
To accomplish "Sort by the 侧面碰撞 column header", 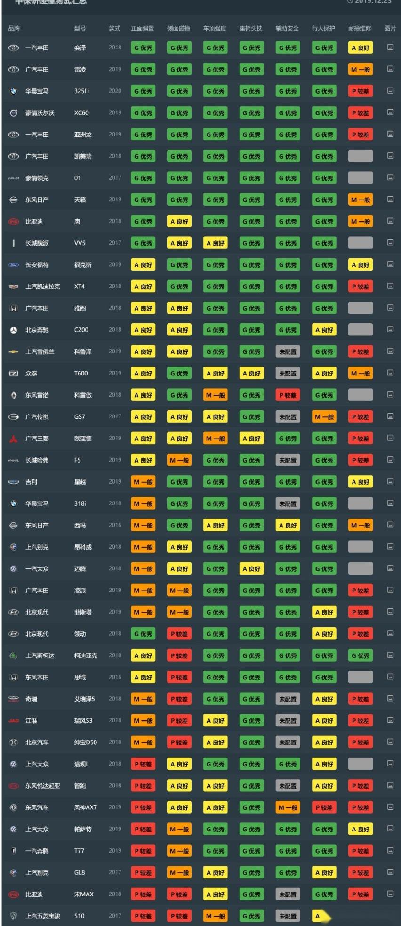I will [179, 28].
